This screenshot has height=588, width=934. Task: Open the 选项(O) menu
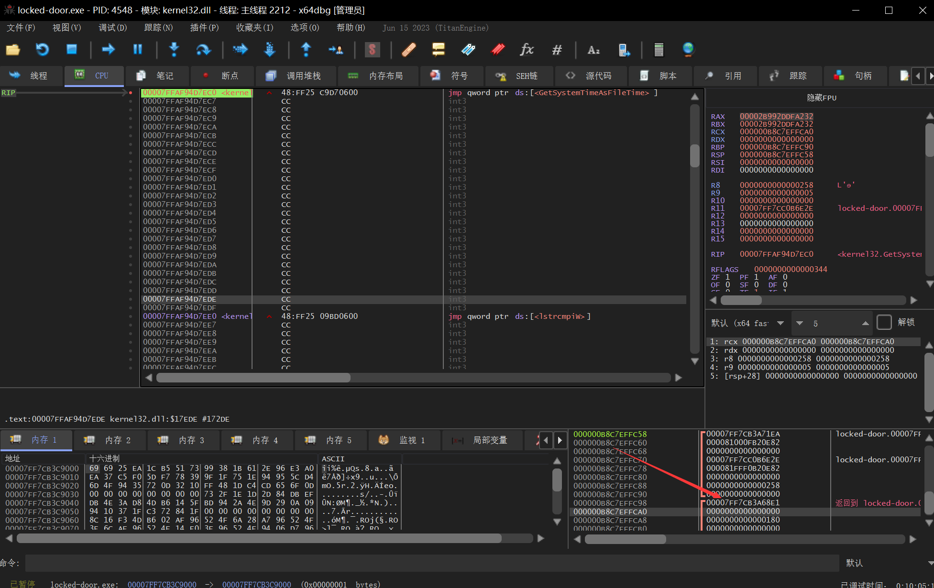[305, 28]
